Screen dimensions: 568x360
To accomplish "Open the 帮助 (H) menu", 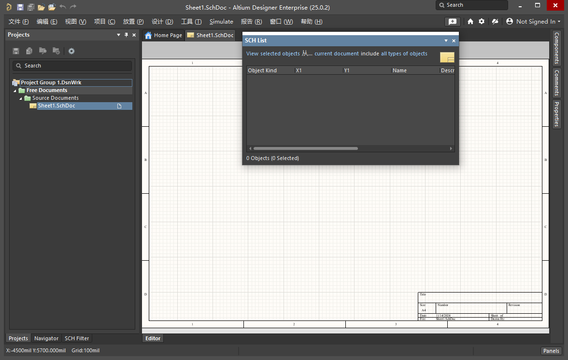I will [312, 21].
